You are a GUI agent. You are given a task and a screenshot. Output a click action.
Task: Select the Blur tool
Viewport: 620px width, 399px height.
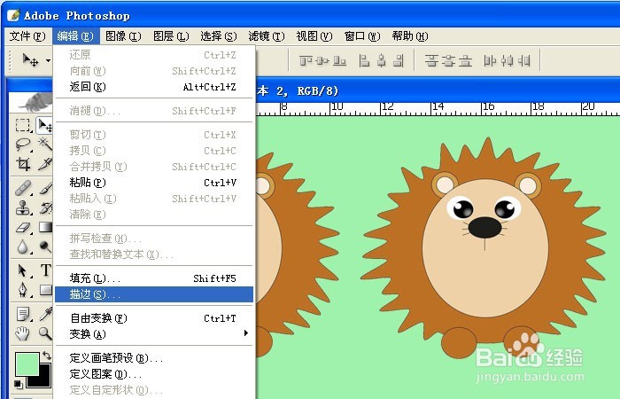pos(23,246)
